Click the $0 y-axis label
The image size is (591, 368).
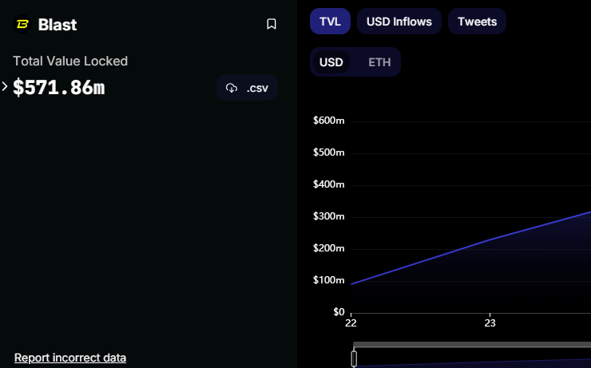(339, 312)
